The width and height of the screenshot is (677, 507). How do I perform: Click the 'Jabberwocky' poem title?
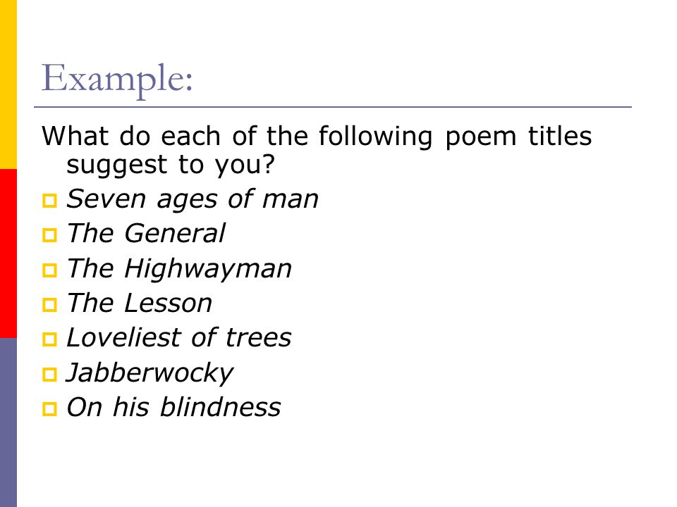(x=150, y=373)
